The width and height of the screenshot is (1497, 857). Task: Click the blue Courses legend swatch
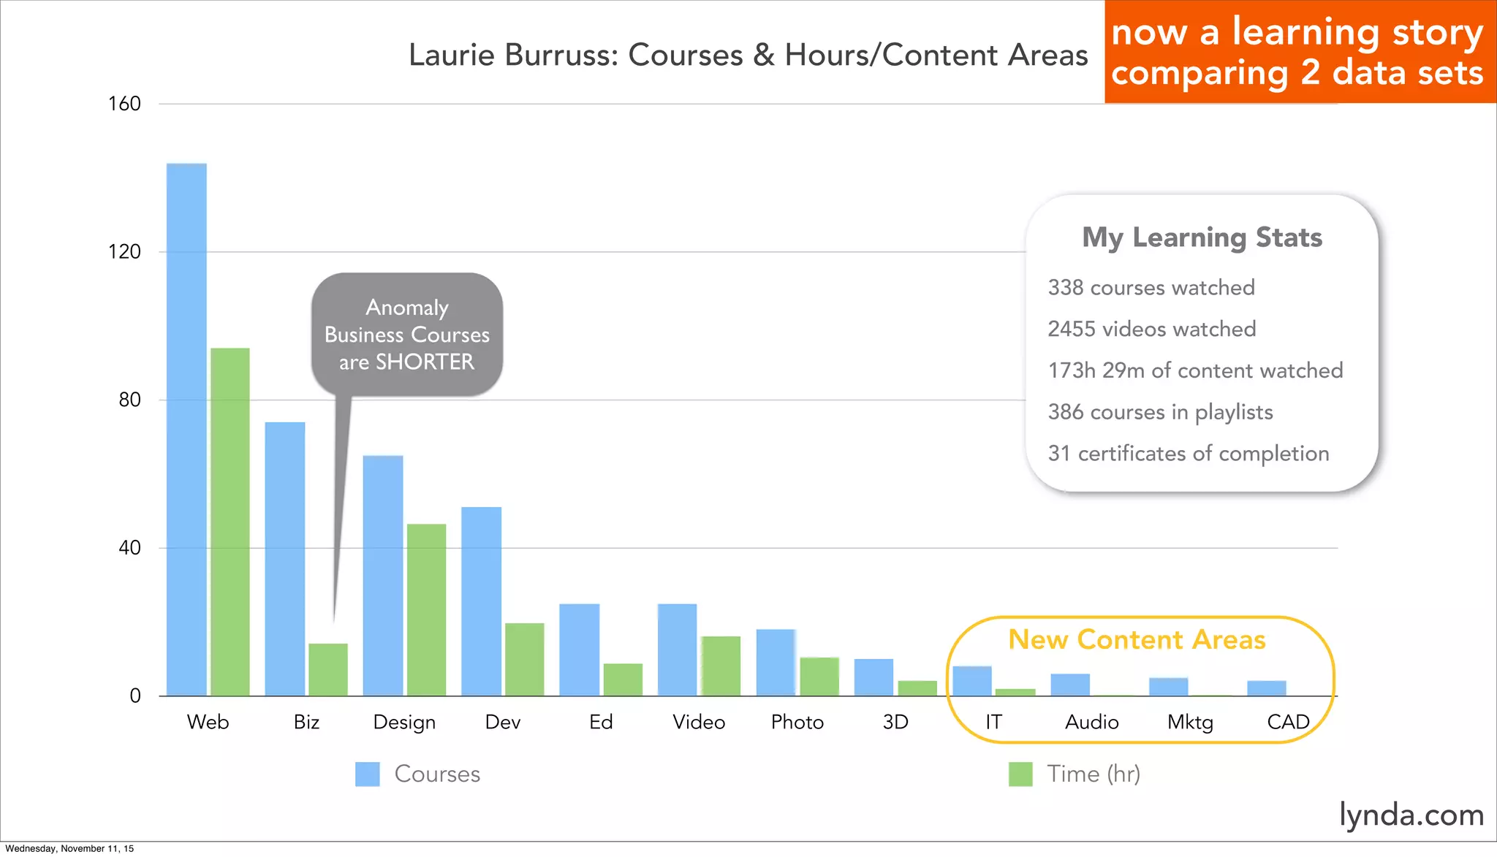367,774
